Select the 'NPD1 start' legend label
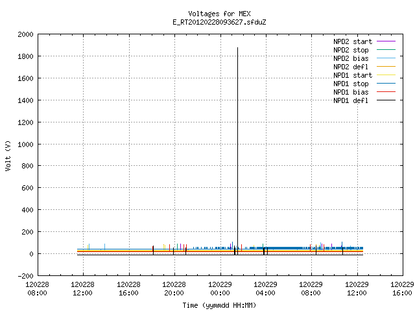The image size is (415, 311). pos(353,75)
